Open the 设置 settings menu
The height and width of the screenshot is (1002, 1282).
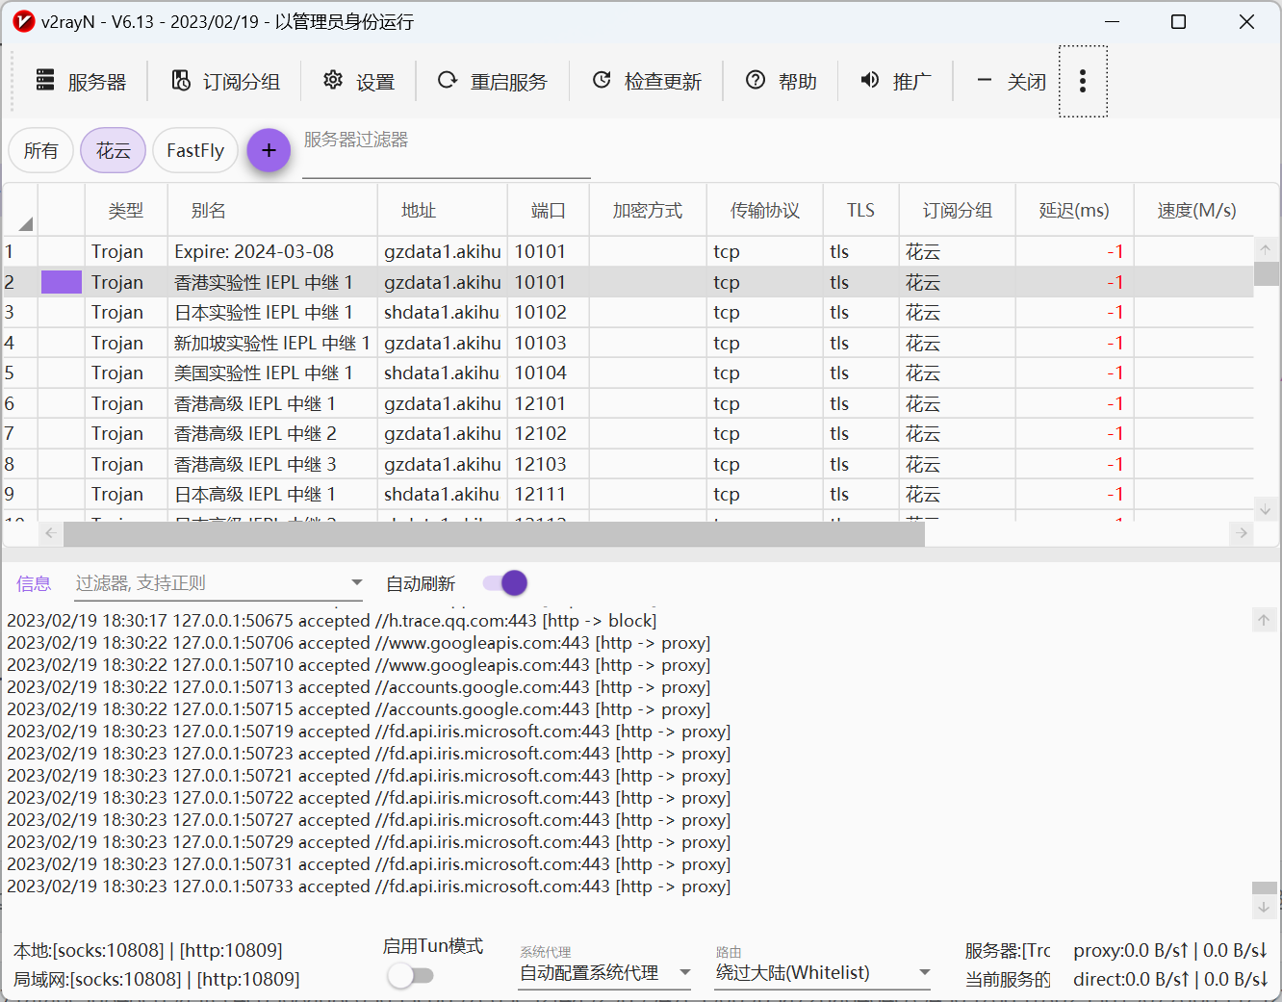pos(358,82)
